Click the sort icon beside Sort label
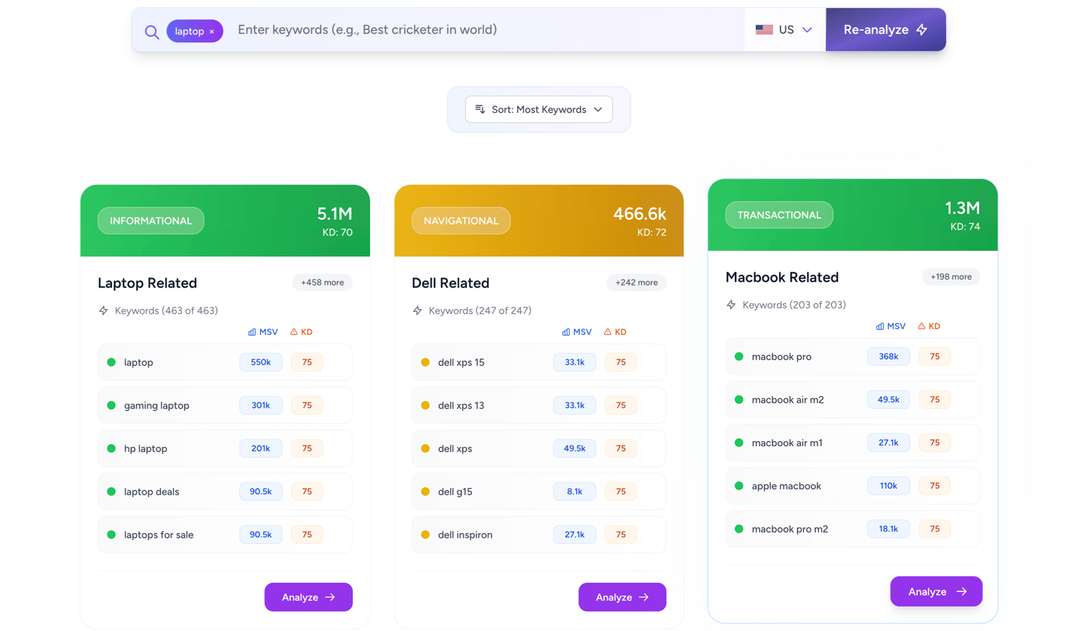Viewport: 1074px width, 631px height. point(480,109)
